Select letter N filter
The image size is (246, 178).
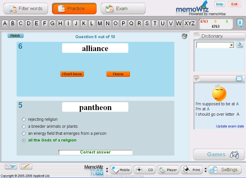pos(108,23)
